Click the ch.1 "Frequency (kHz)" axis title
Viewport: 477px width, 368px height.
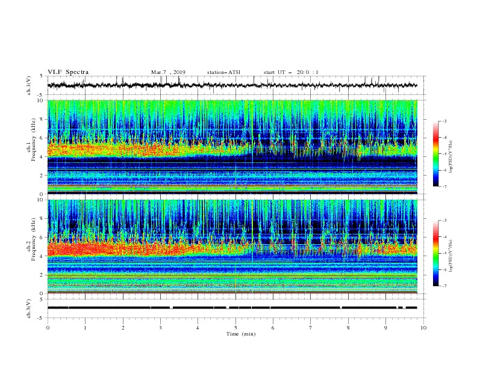[x=34, y=140]
